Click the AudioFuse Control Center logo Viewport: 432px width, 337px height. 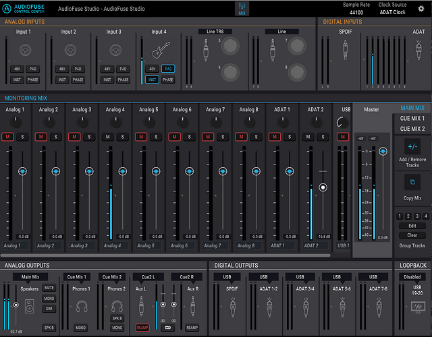coord(23,9)
